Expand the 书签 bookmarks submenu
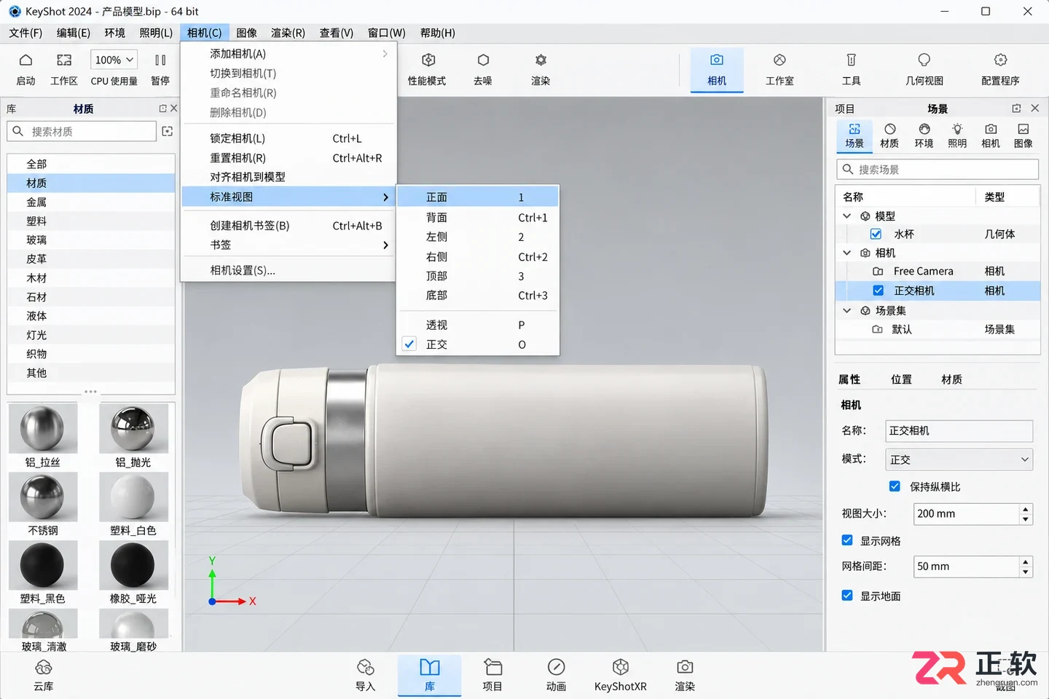This screenshot has height=699, width=1049. (x=288, y=245)
